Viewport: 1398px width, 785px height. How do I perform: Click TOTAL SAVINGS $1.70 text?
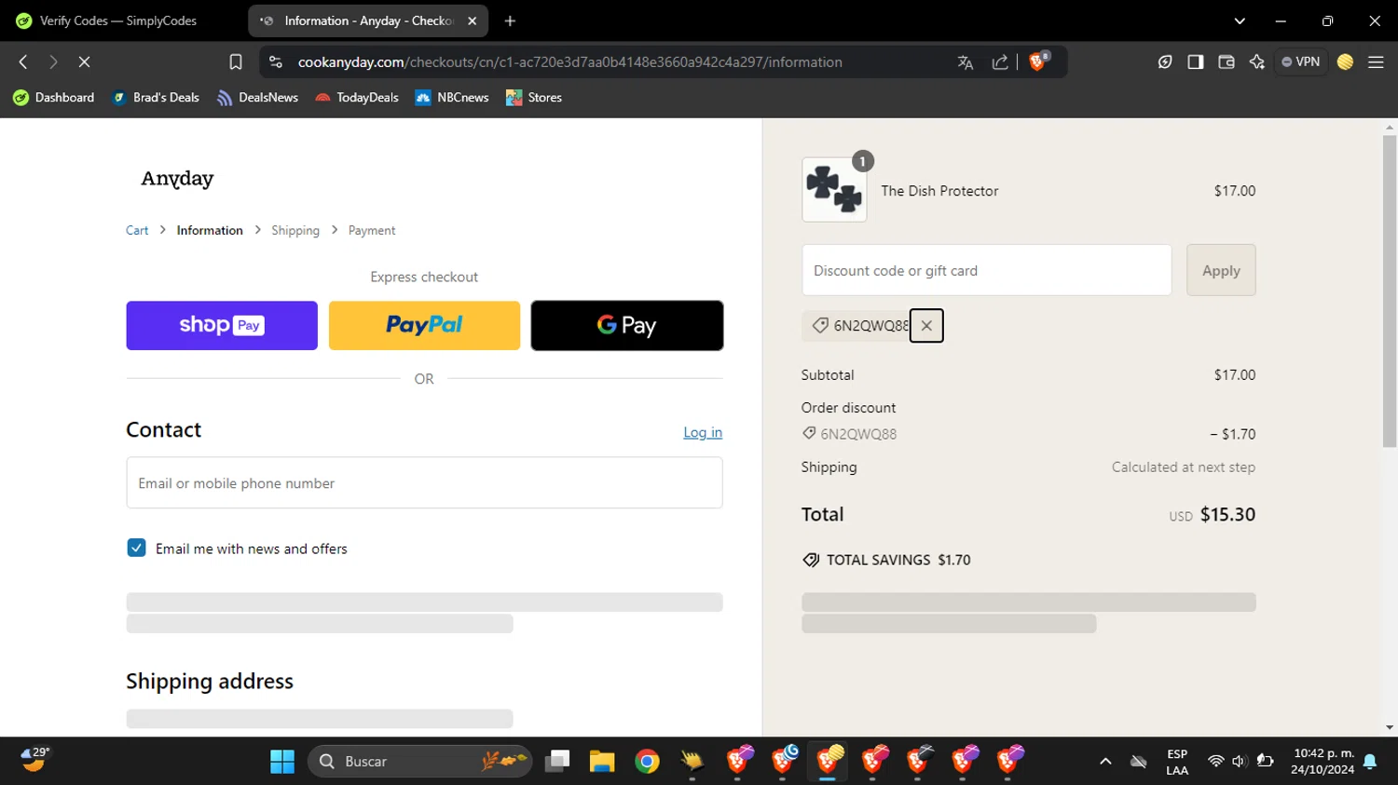click(898, 560)
